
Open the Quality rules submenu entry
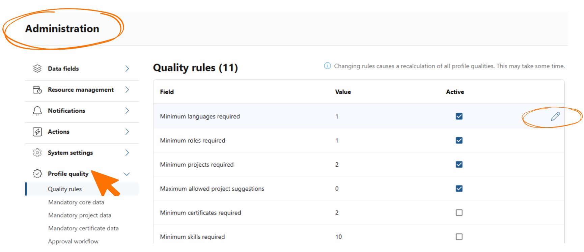pos(82,189)
